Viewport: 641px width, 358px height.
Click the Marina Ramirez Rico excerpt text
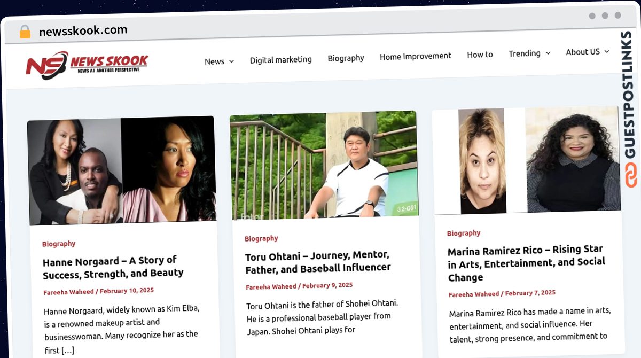pyautogui.click(x=529, y=324)
